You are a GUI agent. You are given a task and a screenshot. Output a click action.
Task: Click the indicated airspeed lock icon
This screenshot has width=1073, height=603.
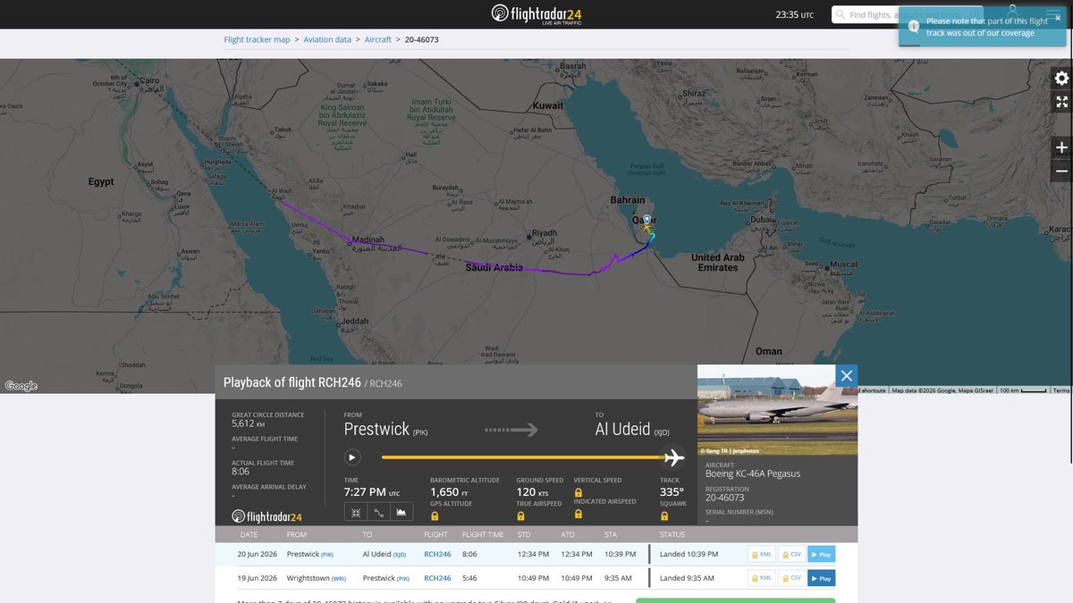pyautogui.click(x=578, y=515)
